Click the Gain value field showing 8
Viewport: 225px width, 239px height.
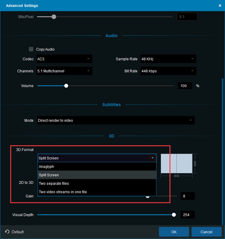click(x=188, y=196)
